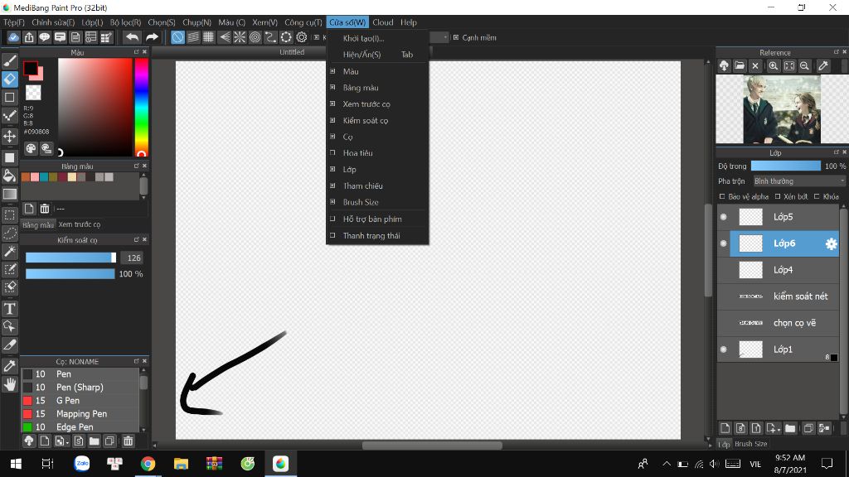
Task: Select the Bucket fill tool
Action: pos(10,176)
